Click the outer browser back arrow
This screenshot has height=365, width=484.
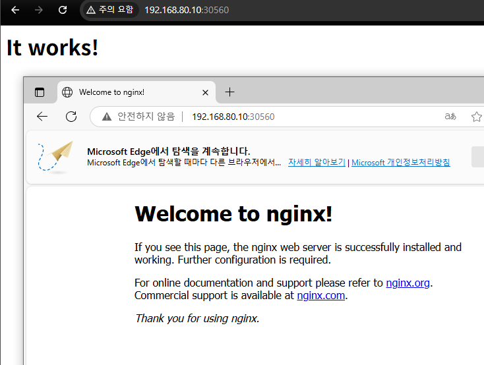tap(15, 10)
